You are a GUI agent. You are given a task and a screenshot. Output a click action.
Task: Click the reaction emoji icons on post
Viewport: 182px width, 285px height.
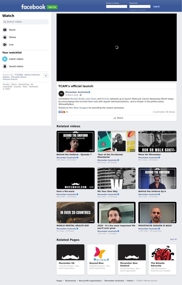coord(62,112)
